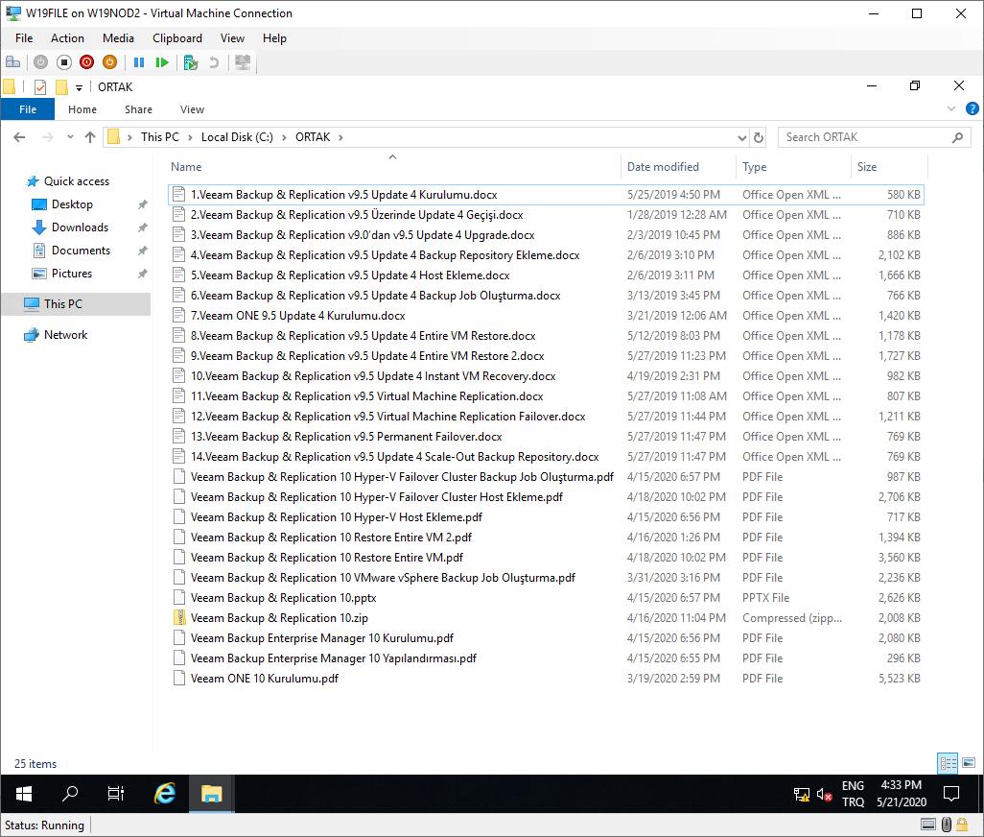Open the Action Center notifications icon
The image size is (984, 837).
point(951,795)
